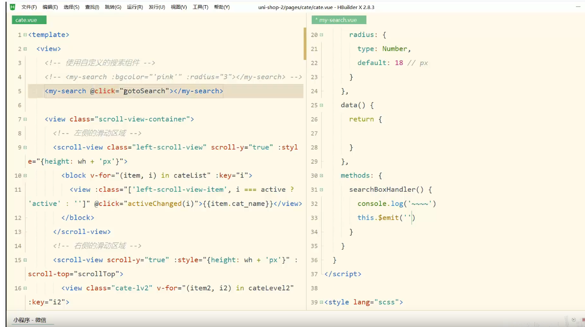Fold the style block at line 39
The height and width of the screenshot is (327, 585).
[321, 302]
